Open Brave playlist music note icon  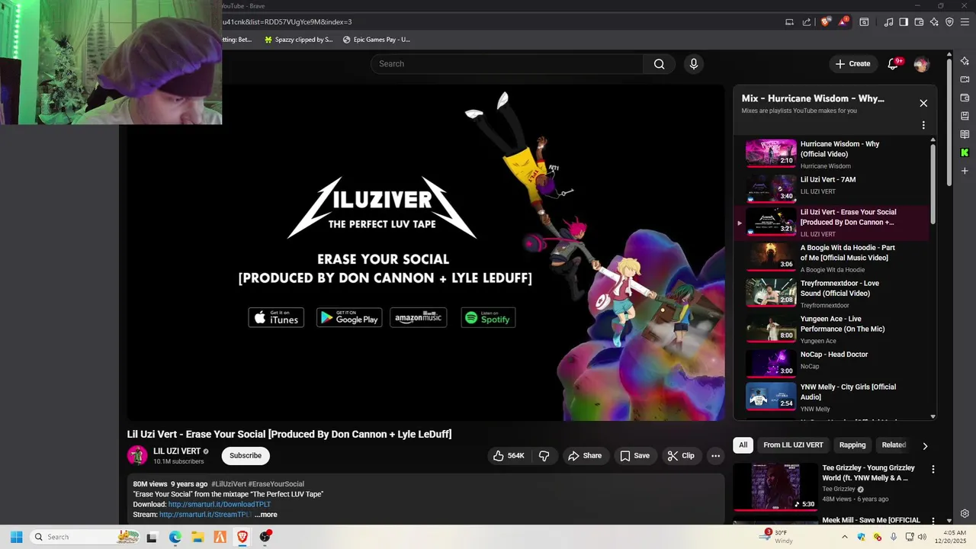888,22
